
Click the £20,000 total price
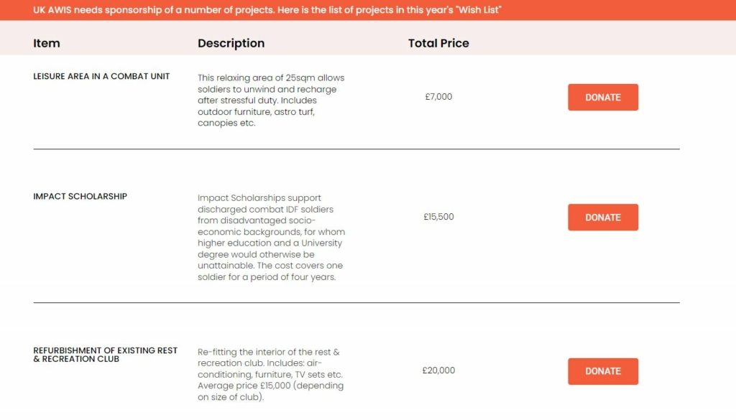click(438, 370)
